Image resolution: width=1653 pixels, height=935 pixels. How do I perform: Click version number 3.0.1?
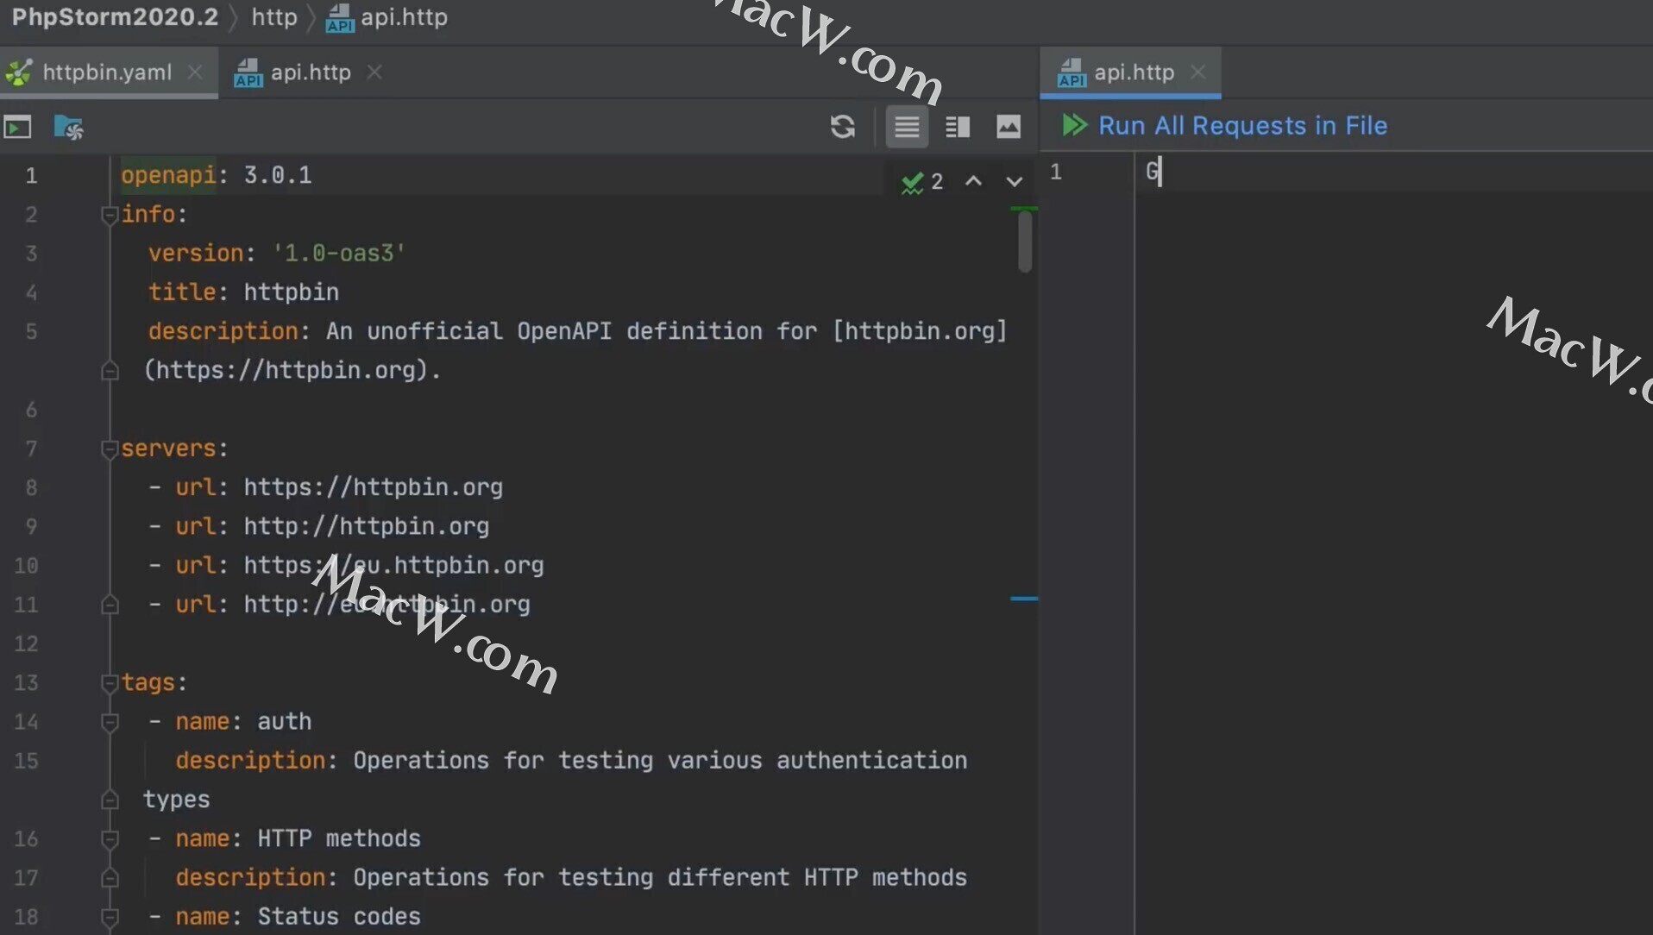tap(278, 175)
